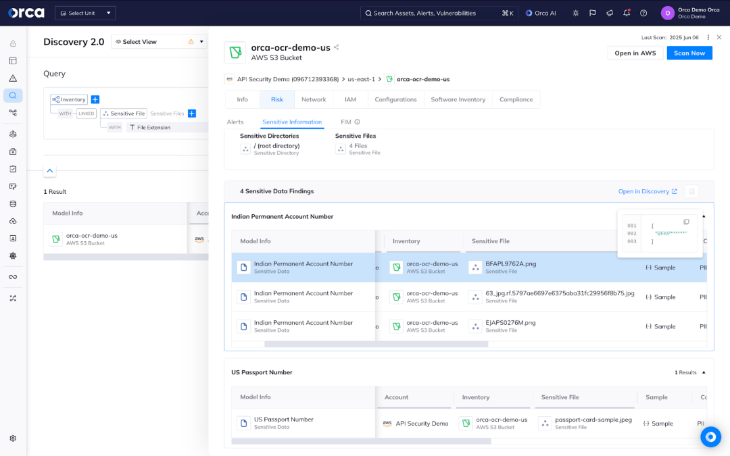Open the notifications bell icon
The image size is (730, 456).
point(627,13)
